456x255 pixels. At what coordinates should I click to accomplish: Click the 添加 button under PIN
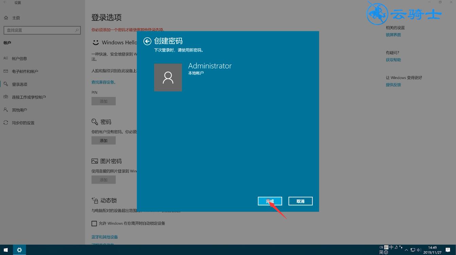click(104, 101)
